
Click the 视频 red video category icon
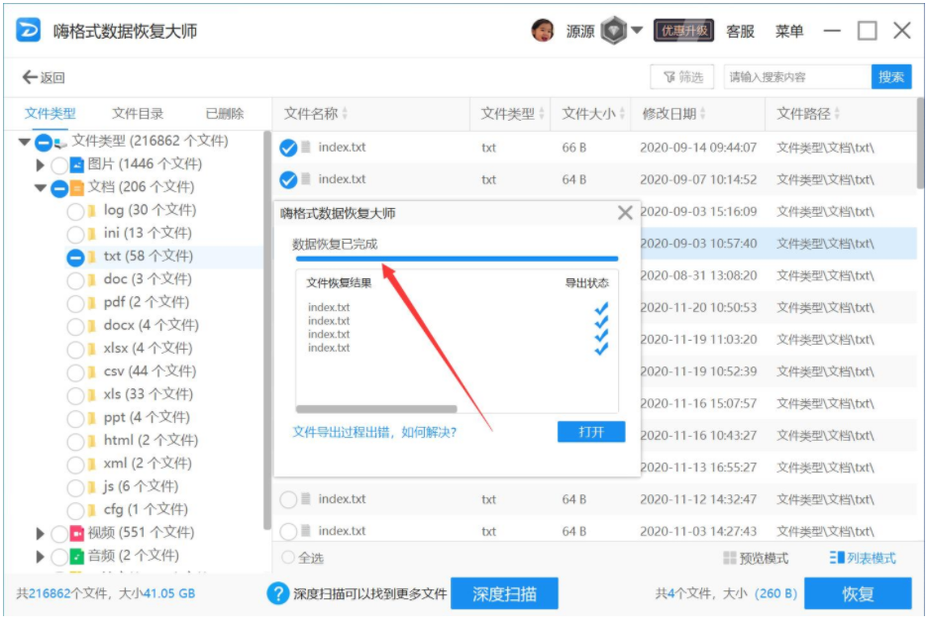(x=77, y=533)
